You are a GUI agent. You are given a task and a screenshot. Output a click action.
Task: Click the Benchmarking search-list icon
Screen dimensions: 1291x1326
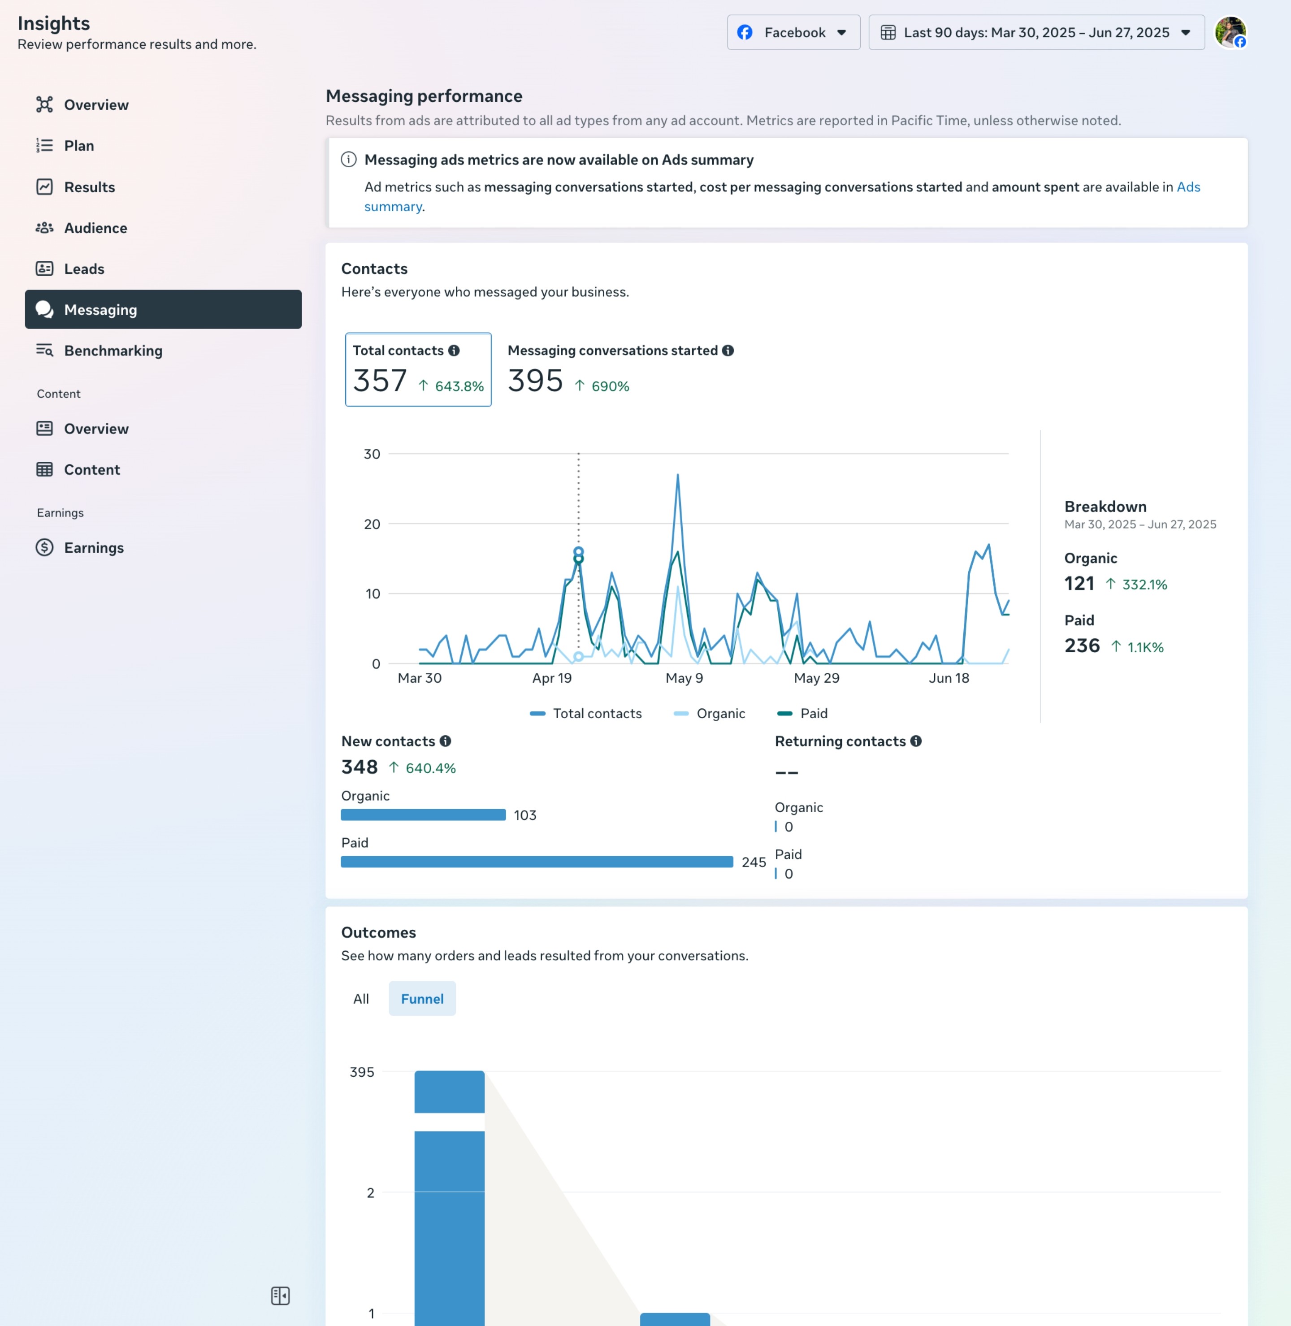45,351
